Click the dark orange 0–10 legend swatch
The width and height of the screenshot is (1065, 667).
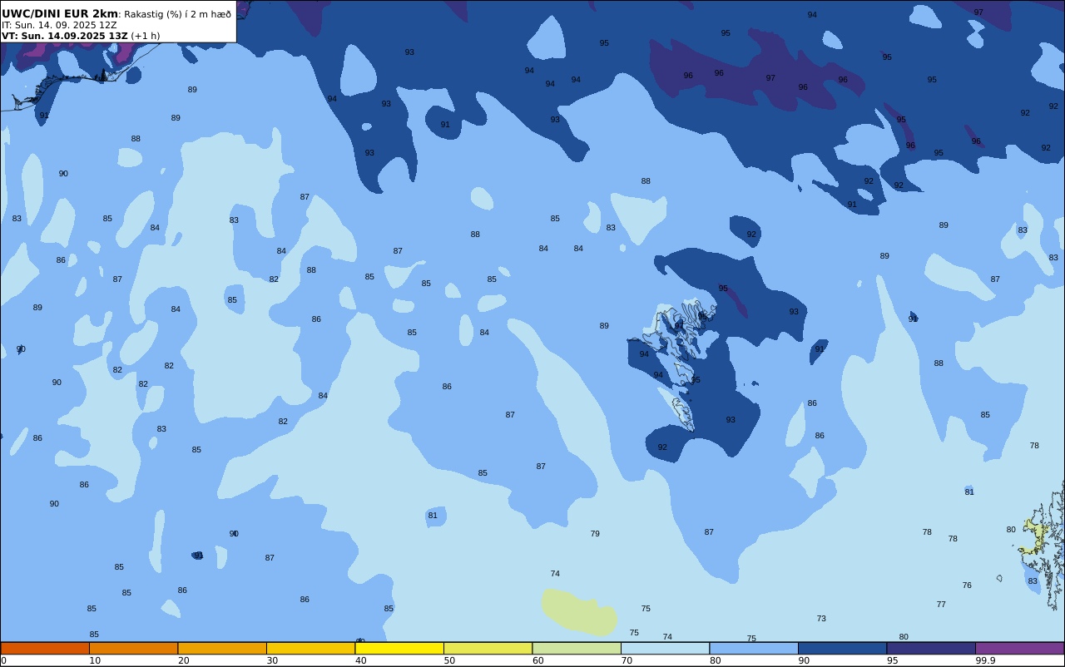[x=45, y=648]
